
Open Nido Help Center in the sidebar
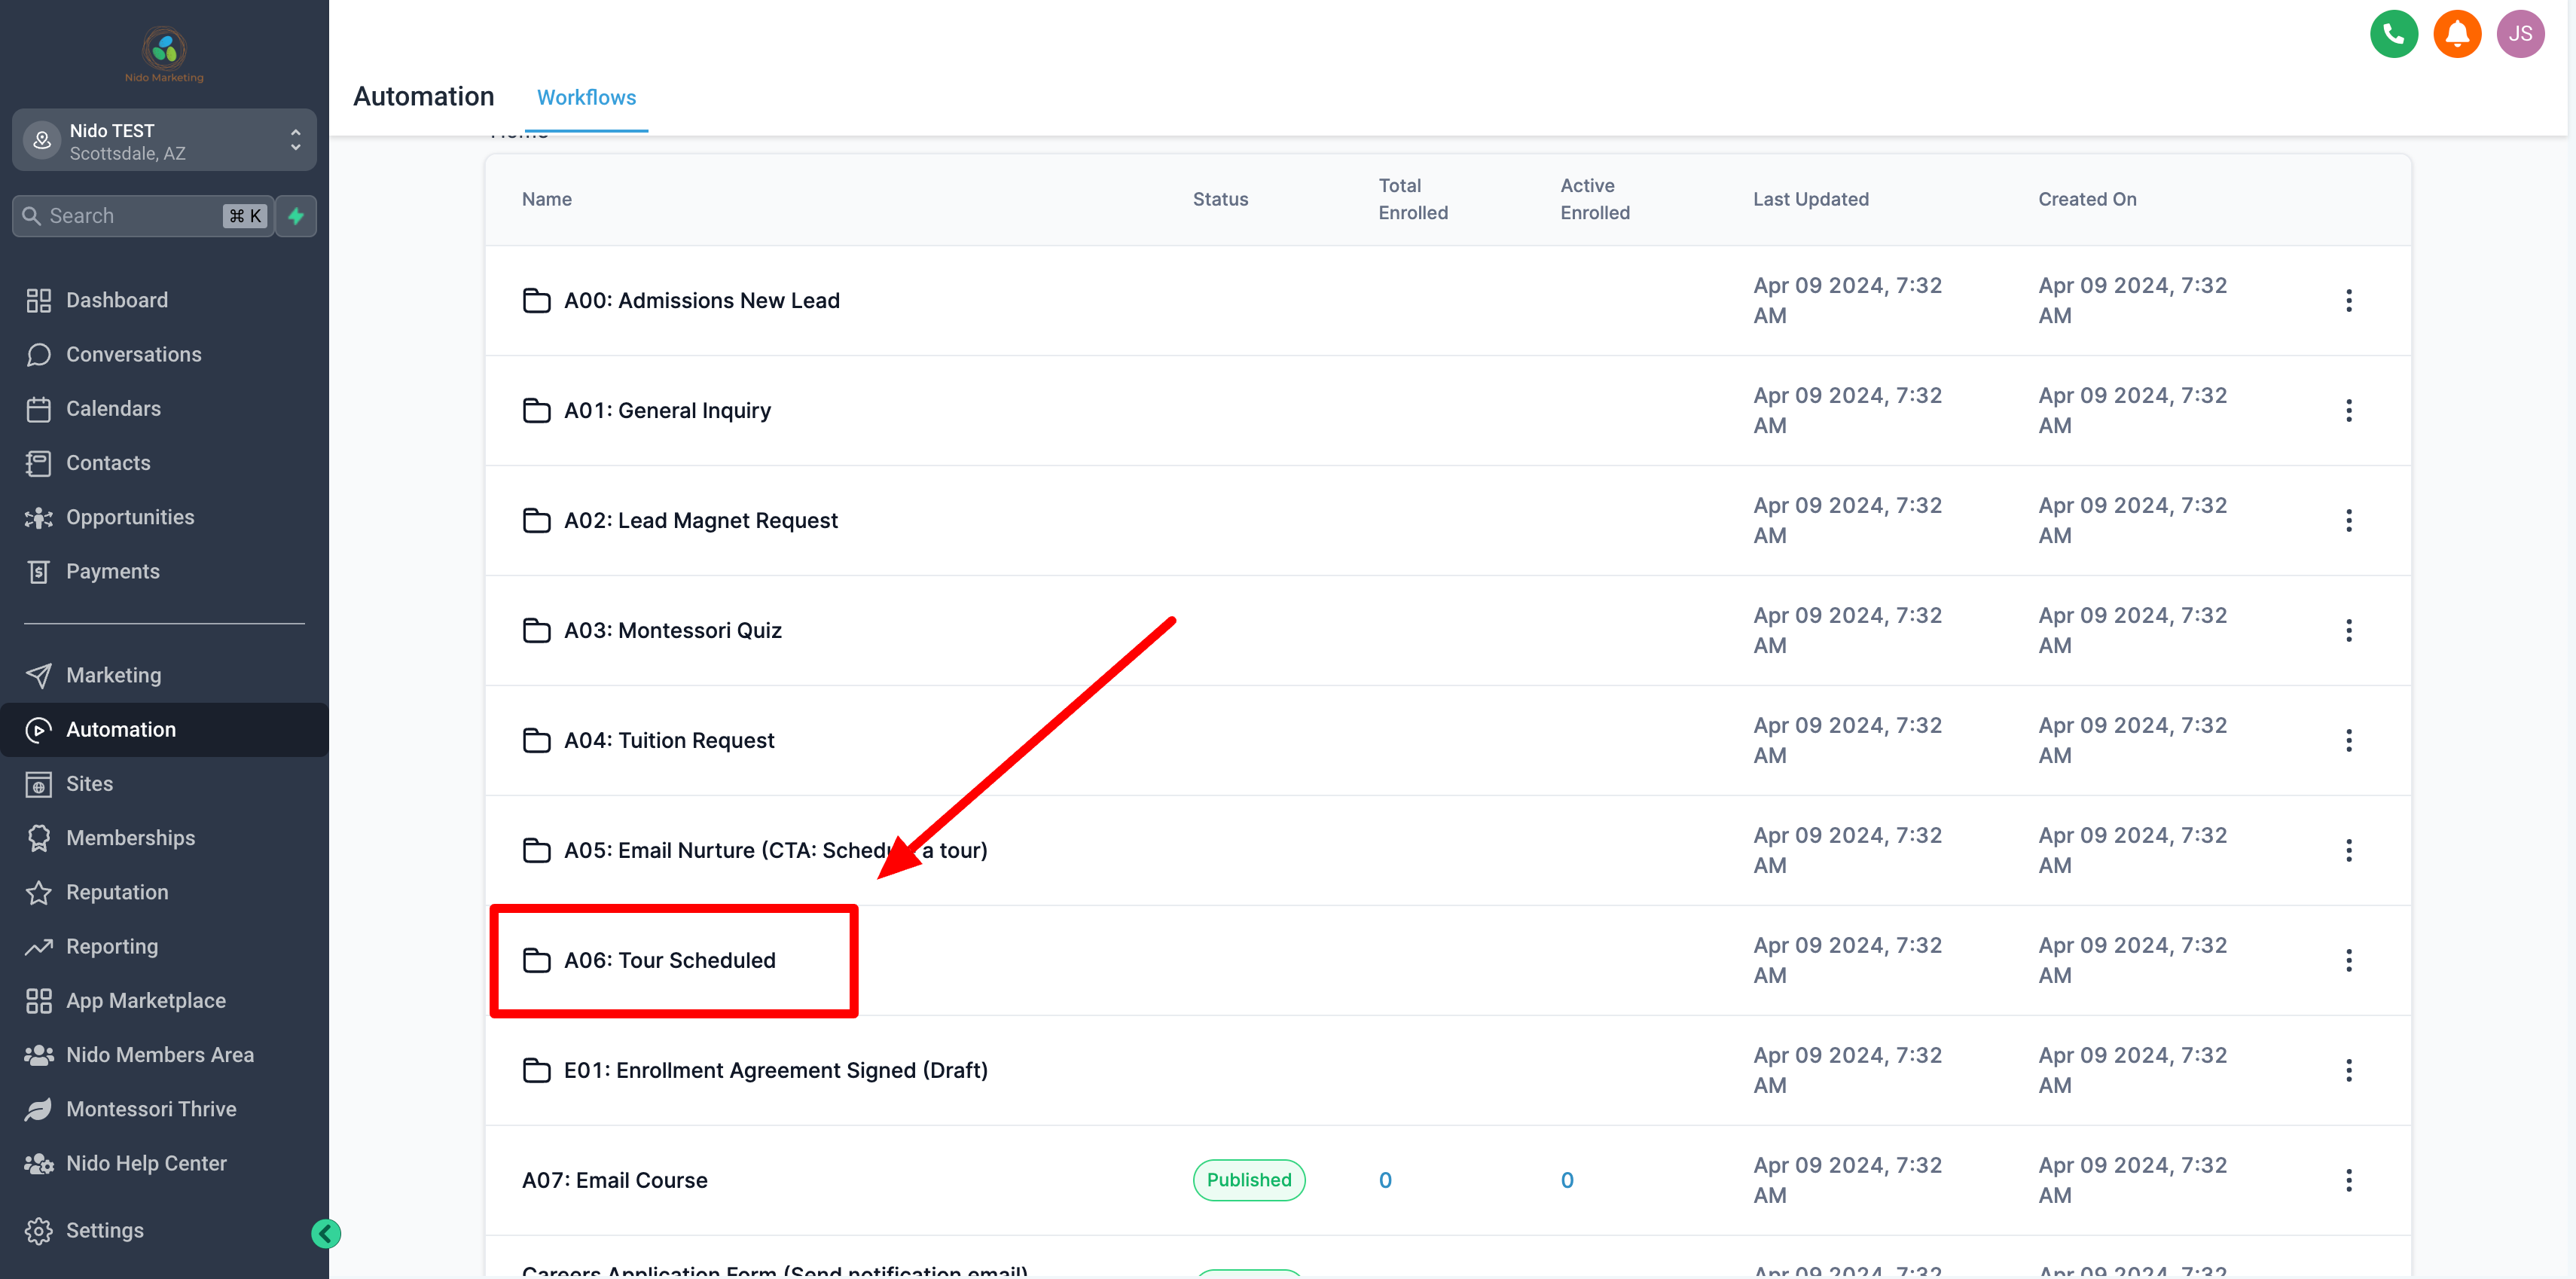click(x=164, y=1163)
